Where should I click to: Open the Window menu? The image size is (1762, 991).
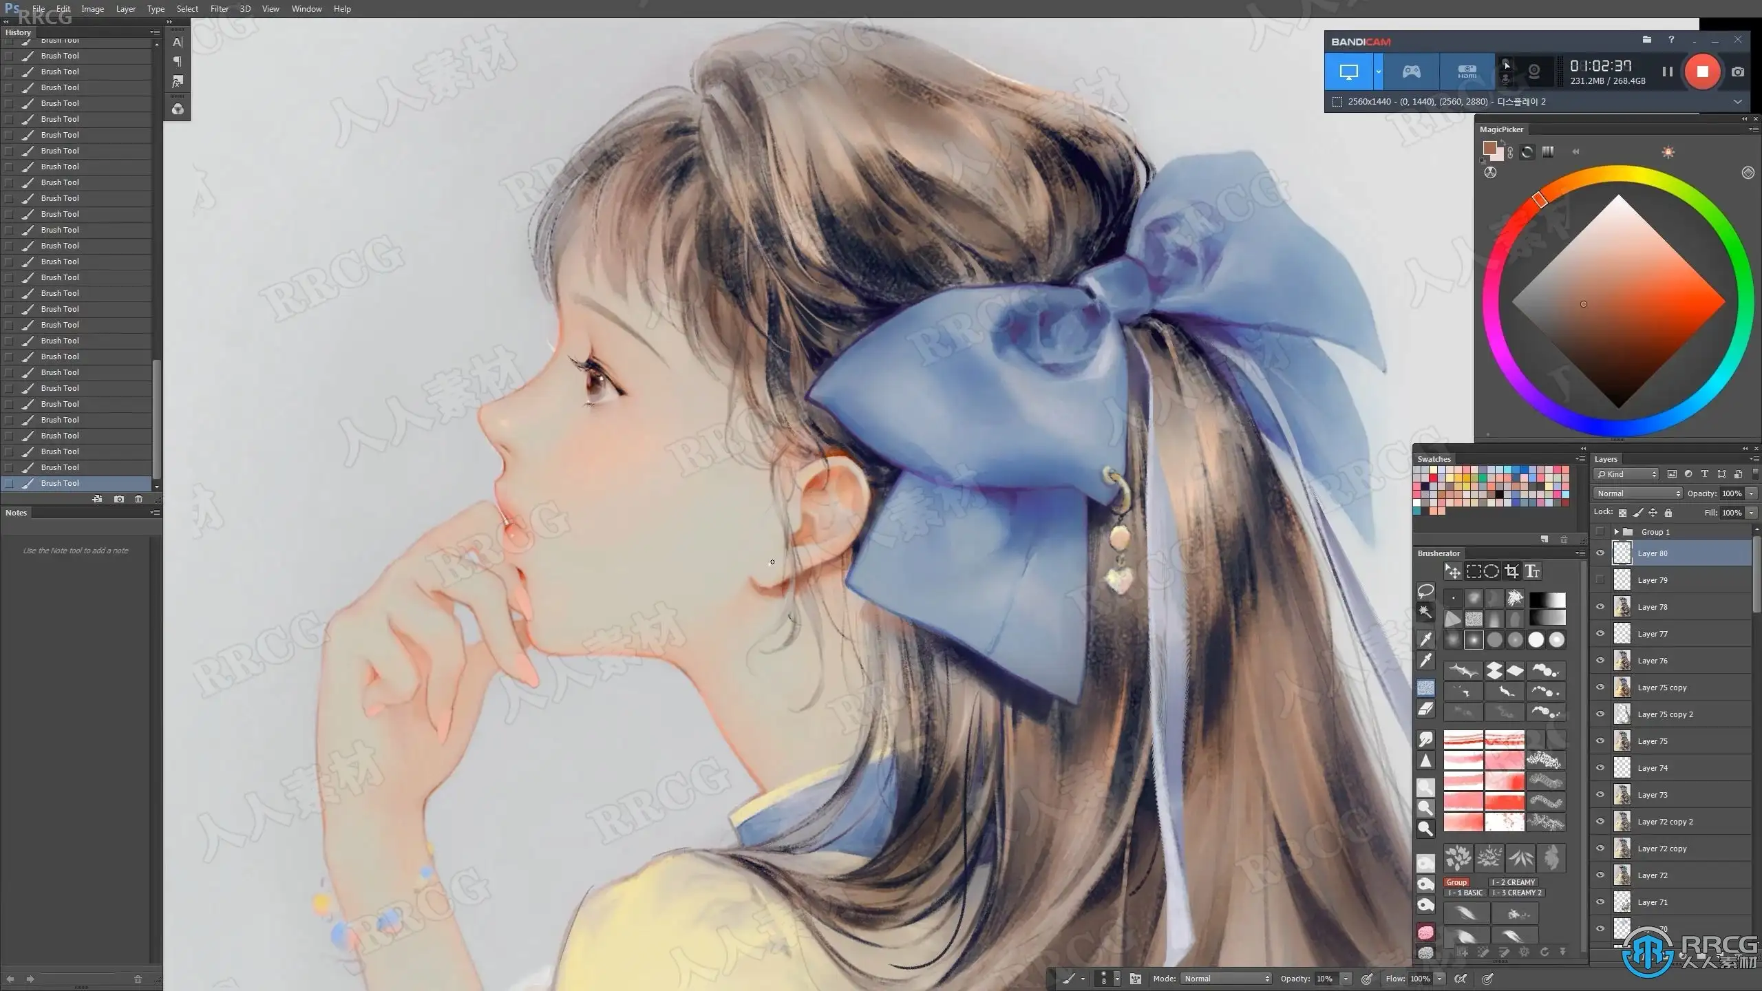coord(306,9)
